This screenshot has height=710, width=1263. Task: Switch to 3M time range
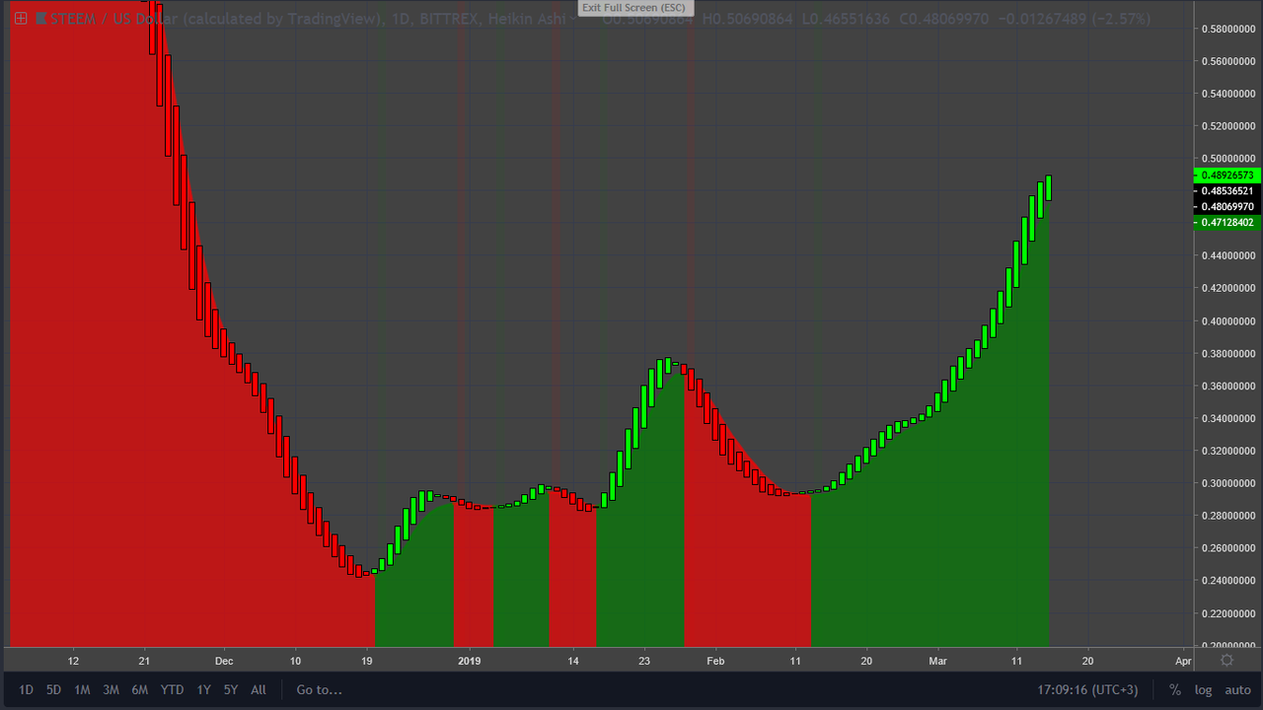[111, 689]
